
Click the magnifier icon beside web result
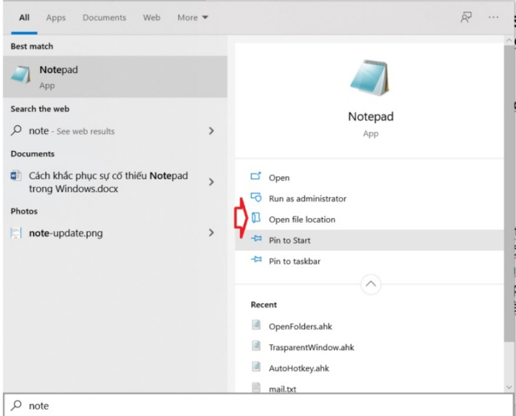(16, 131)
